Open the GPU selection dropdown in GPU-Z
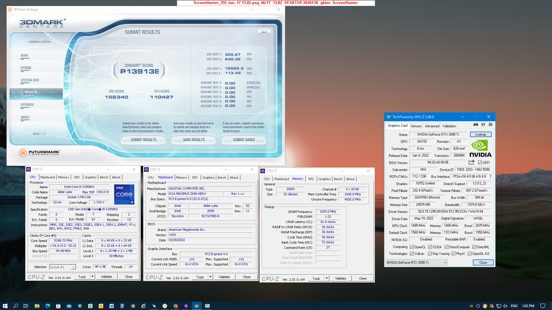The image size is (552, 310). [417, 263]
